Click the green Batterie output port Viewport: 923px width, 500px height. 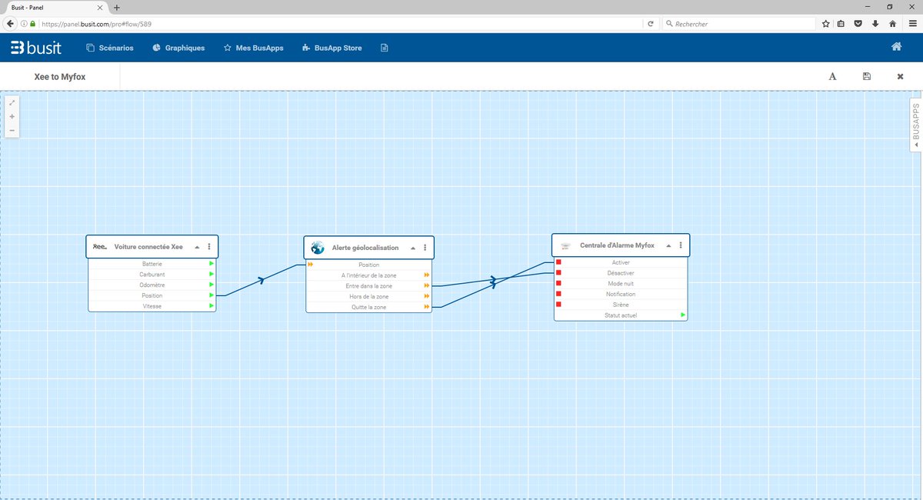pos(211,264)
